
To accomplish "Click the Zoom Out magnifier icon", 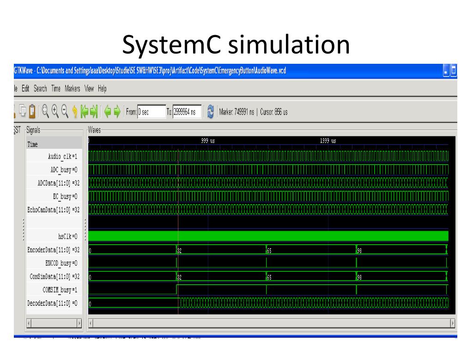I will [x=65, y=111].
